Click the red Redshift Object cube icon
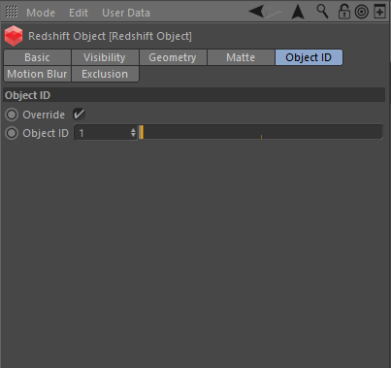The width and height of the screenshot is (391, 368). coord(14,36)
